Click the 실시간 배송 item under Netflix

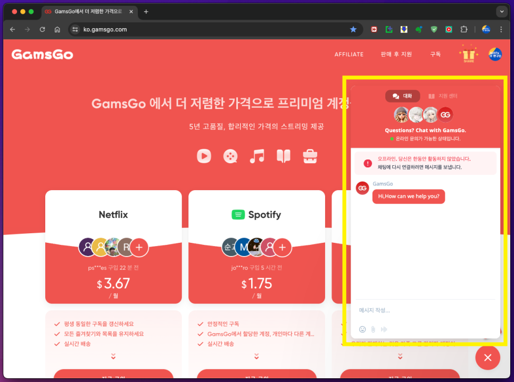[x=77, y=344]
